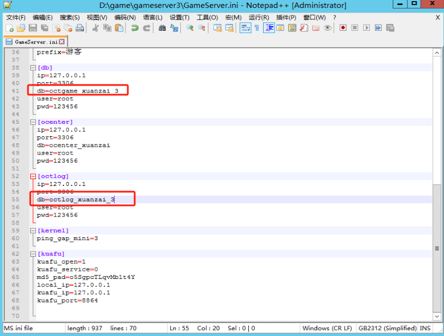Collapse the [db] section fold marker

tap(33, 68)
